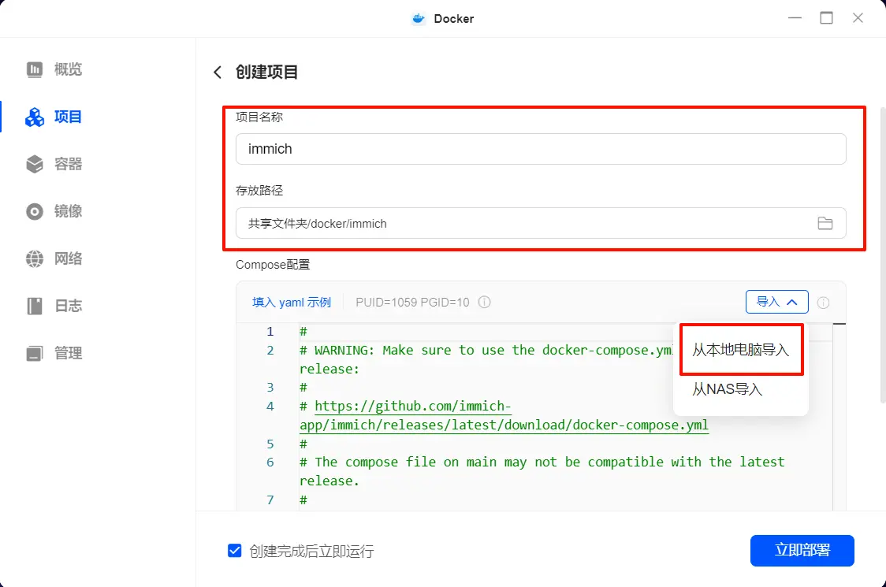Click the 填入 yaml 示例 link

point(292,302)
